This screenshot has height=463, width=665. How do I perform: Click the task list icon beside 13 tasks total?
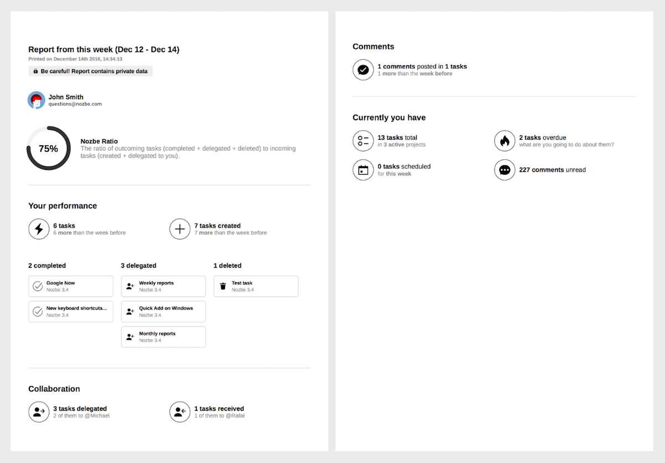click(363, 141)
